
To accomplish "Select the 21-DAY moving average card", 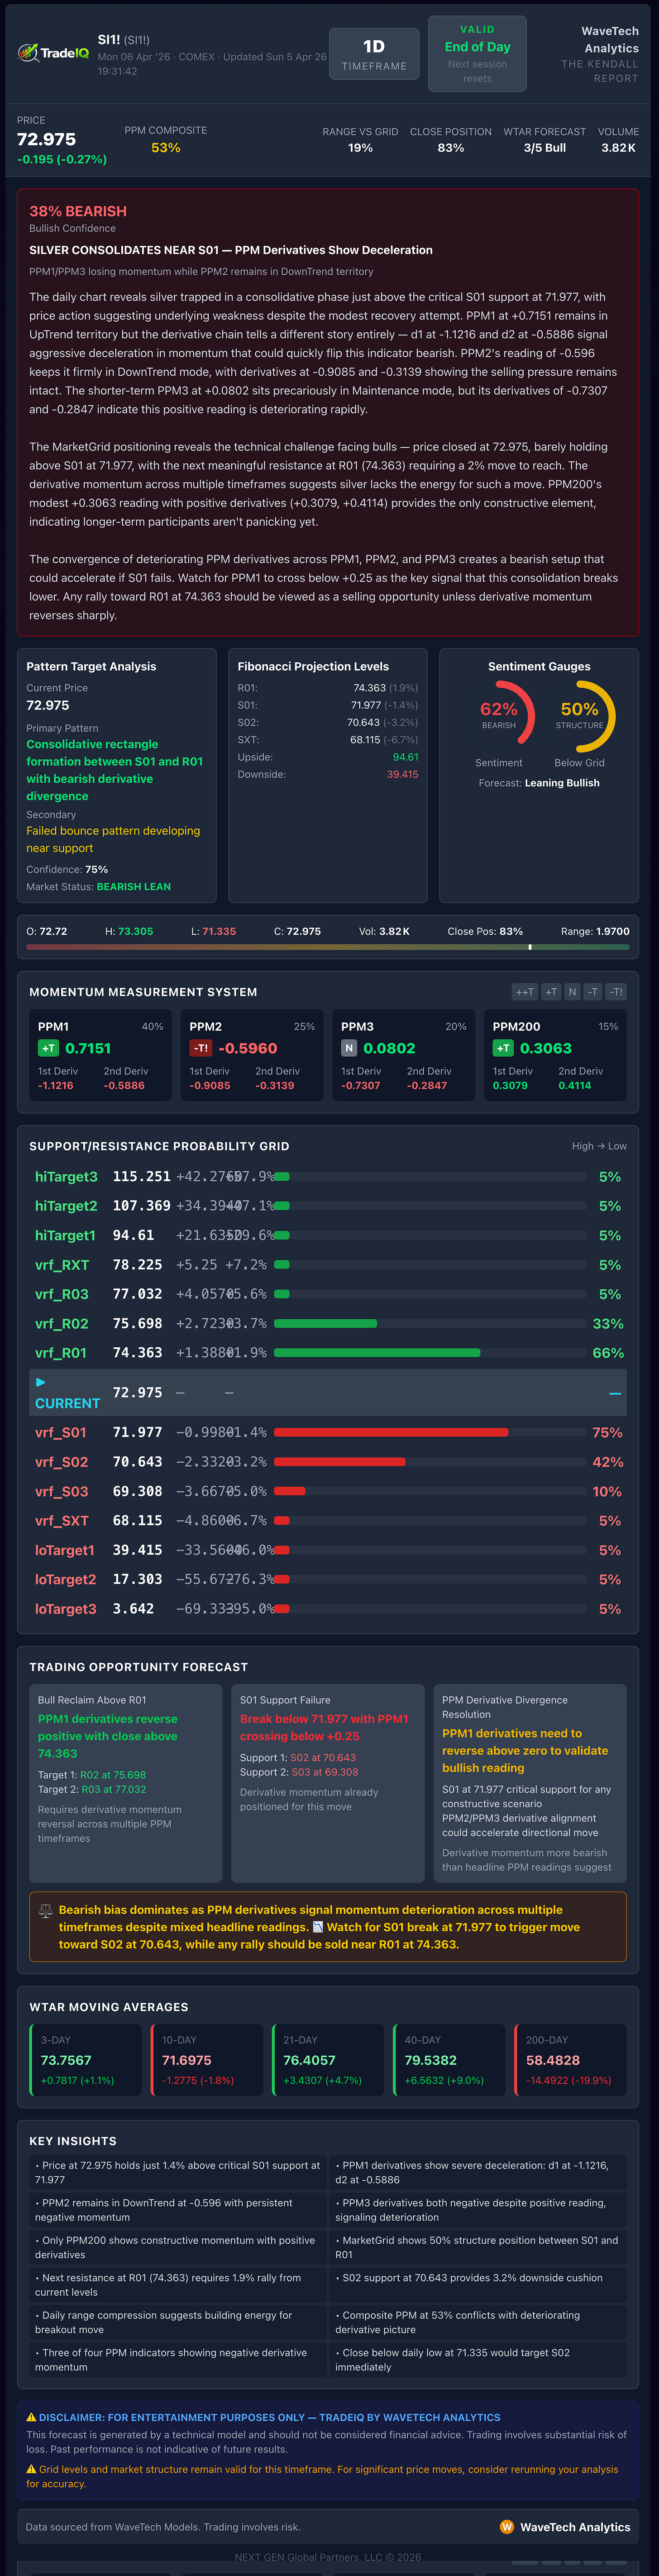I will (328, 2060).
